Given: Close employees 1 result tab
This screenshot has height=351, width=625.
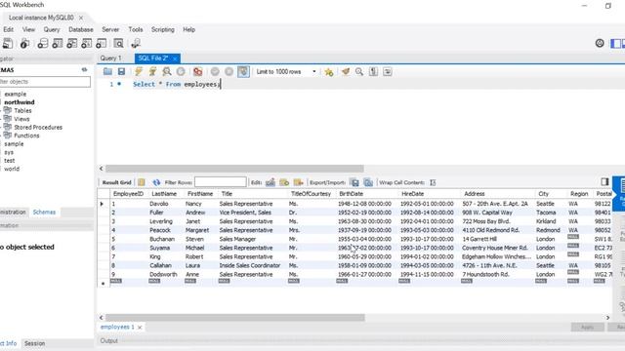Looking at the screenshot, I should coord(140,328).
